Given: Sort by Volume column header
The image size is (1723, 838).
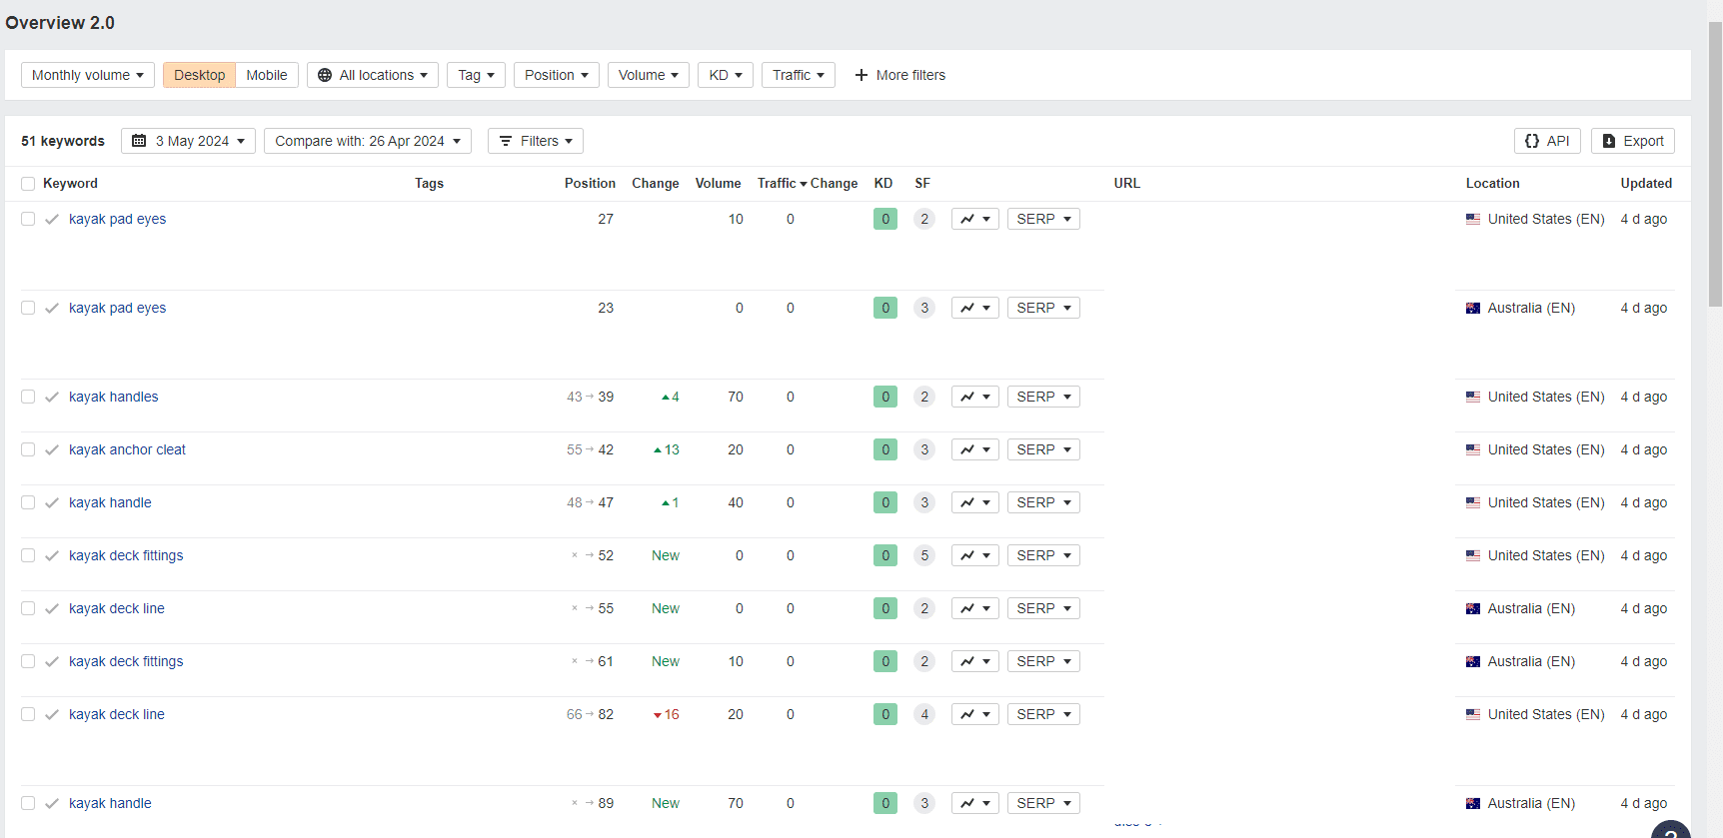Looking at the screenshot, I should [718, 183].
